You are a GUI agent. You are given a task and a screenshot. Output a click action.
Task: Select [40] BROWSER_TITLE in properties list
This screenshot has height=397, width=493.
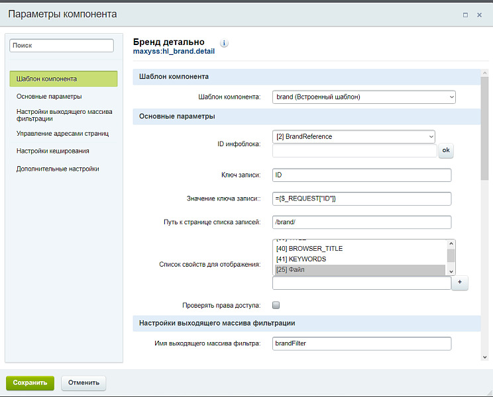click(359, 249)
